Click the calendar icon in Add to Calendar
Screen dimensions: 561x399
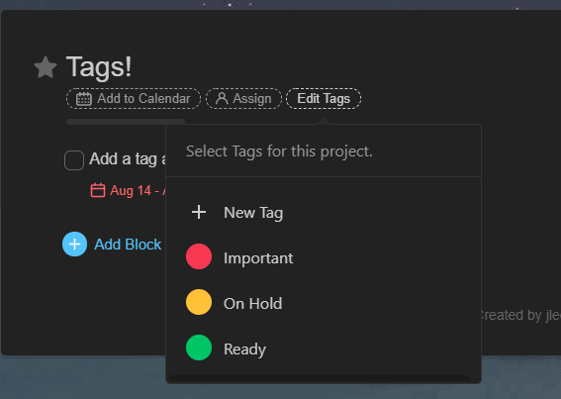pyautogui.click(x=84, y=99)
